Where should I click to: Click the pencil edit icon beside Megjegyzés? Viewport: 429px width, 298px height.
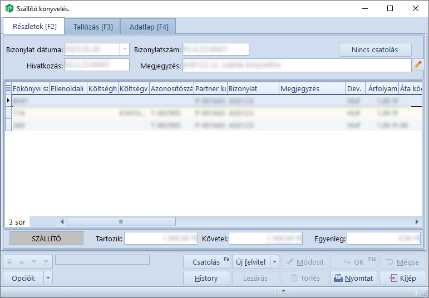pyautogui.click(x=418, y=65)
